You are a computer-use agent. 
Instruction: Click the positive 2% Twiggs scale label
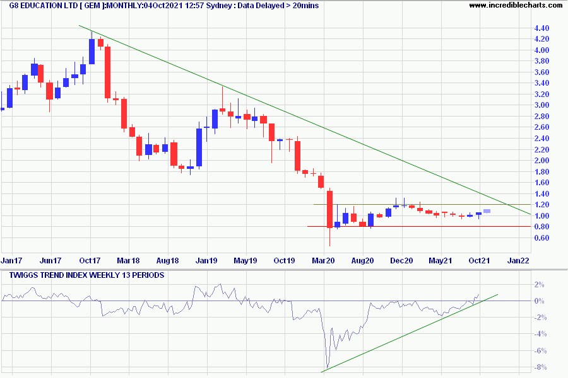tap(540, 285)
